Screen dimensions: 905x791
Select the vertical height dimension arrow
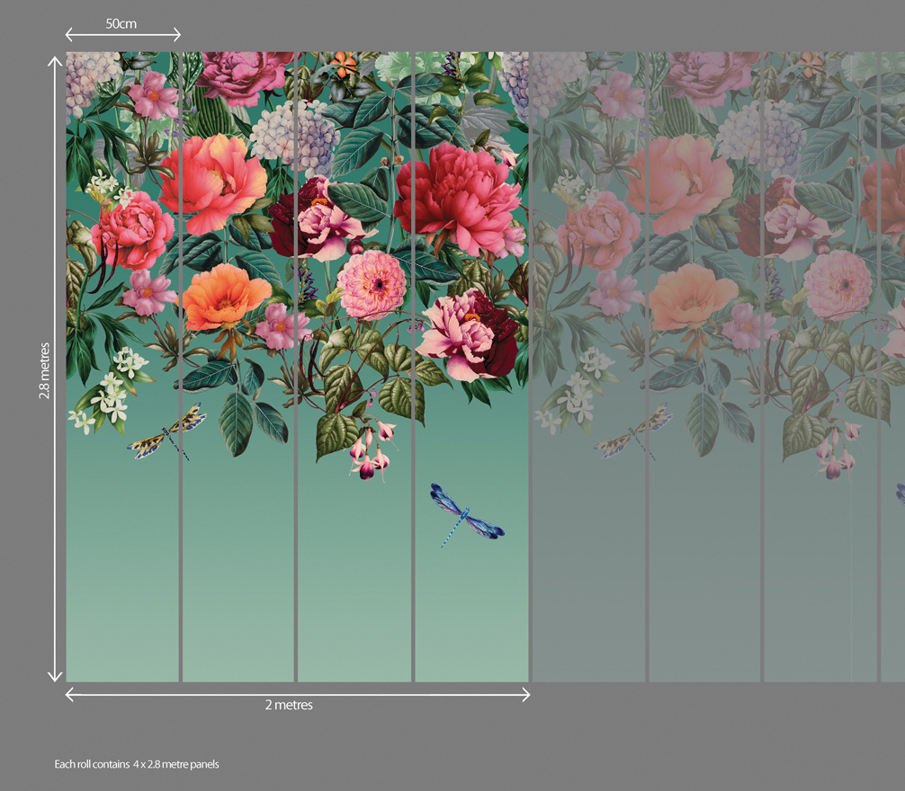click(56, 367)
